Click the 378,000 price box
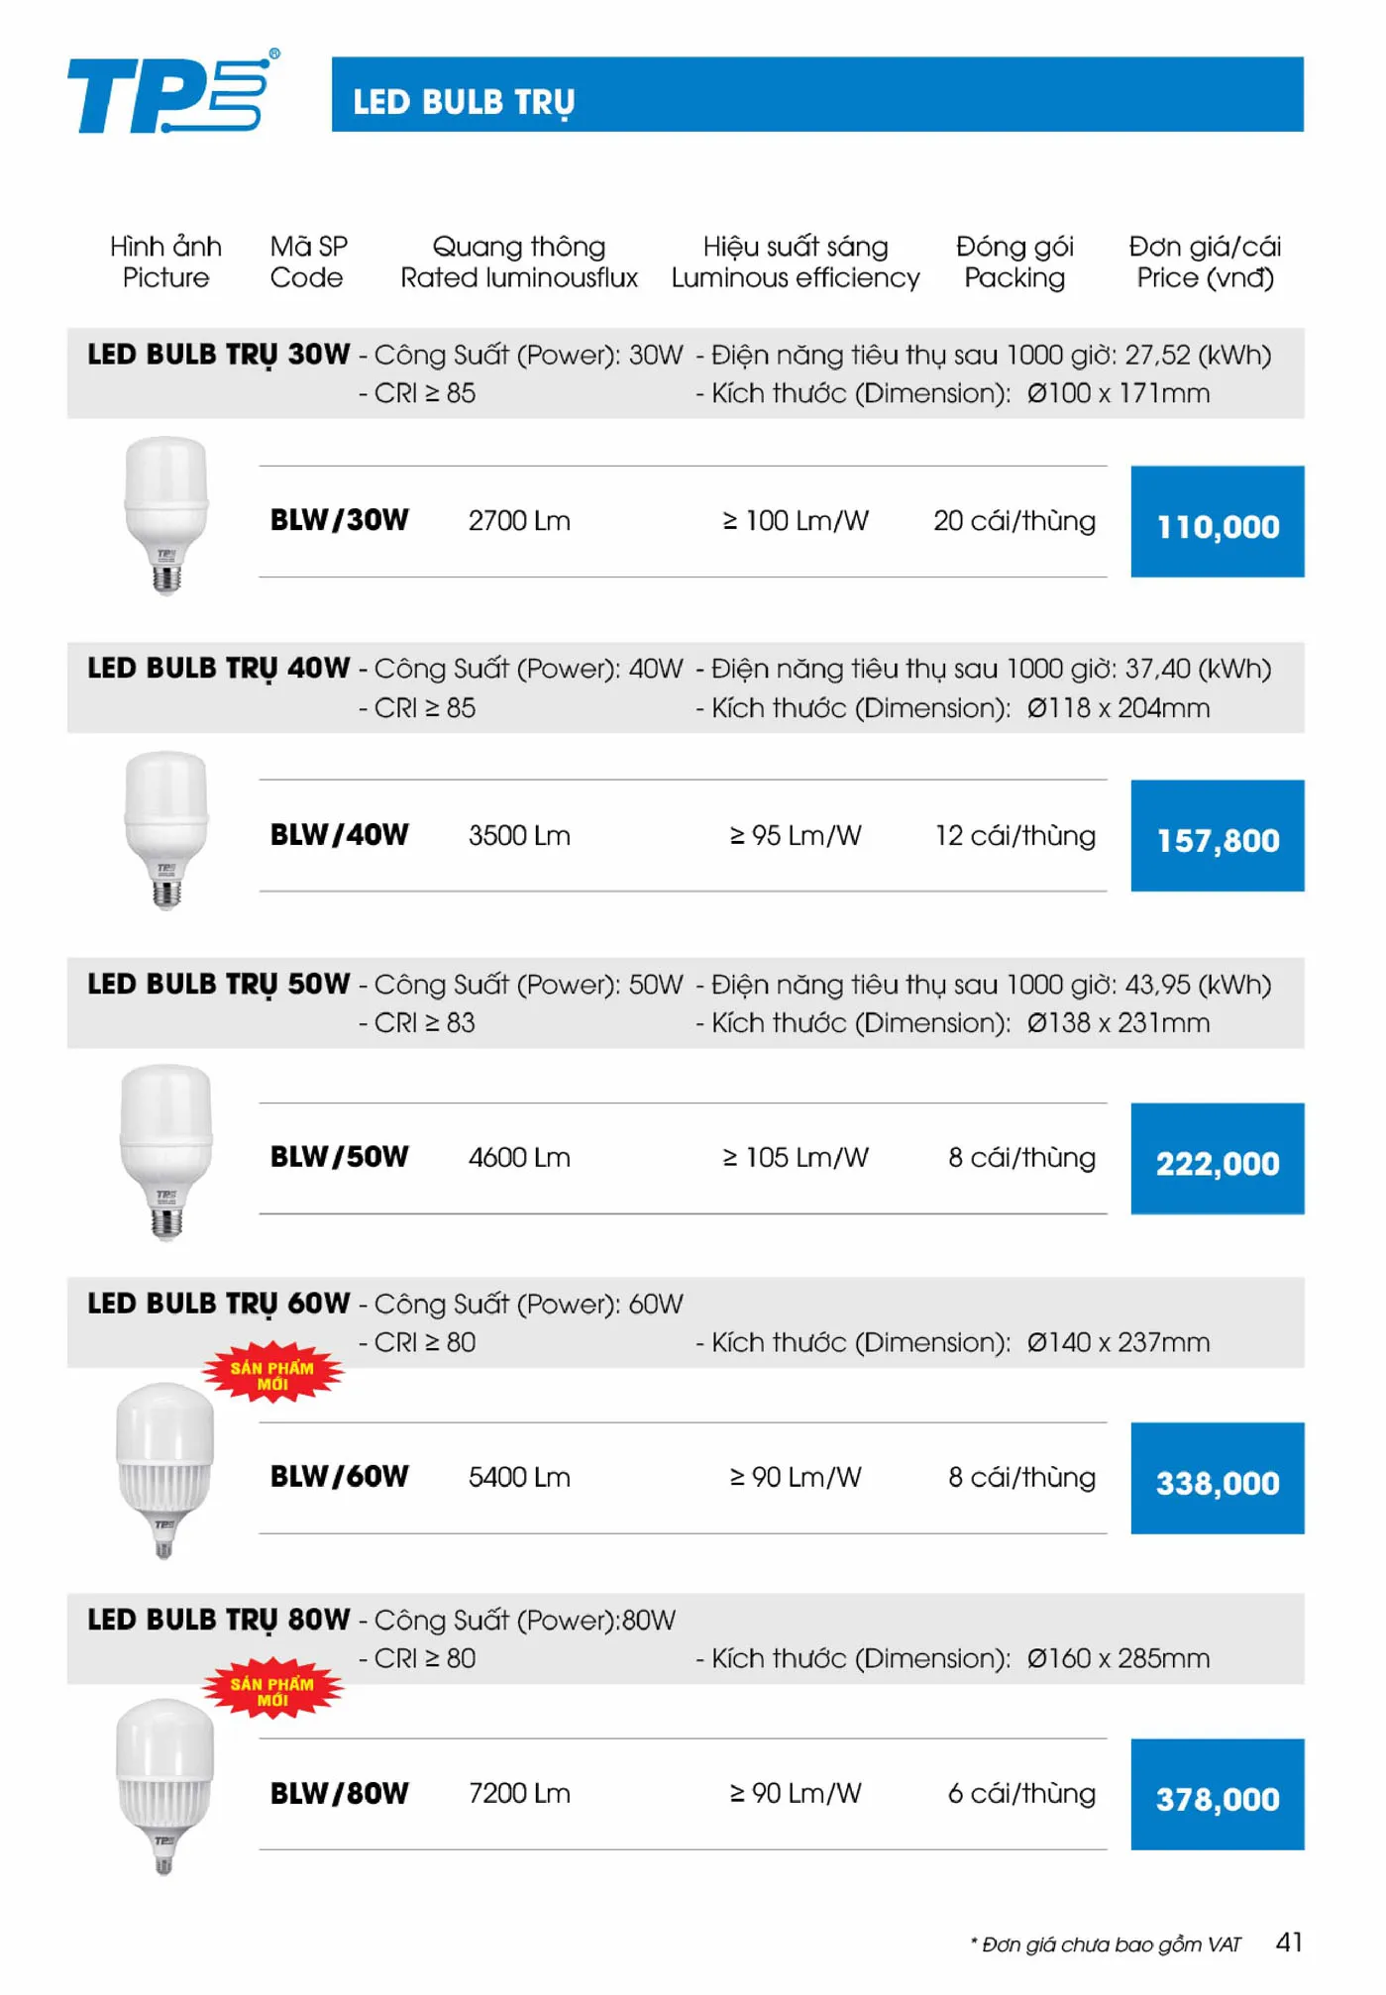Screen dimensions: 1386x1995 1218,1795
